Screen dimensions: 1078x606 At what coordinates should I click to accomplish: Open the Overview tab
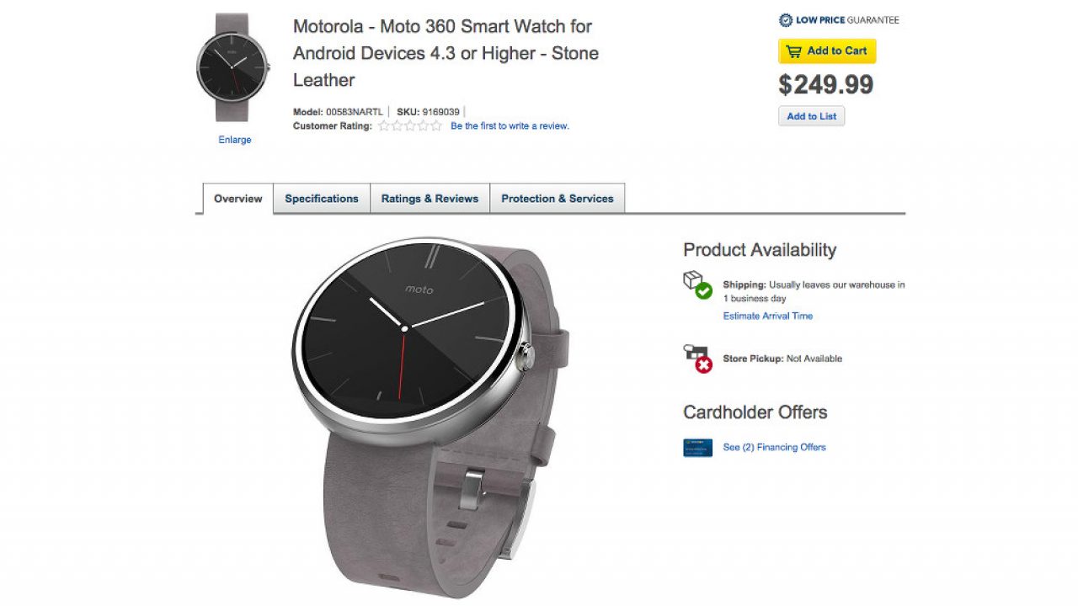238,199
